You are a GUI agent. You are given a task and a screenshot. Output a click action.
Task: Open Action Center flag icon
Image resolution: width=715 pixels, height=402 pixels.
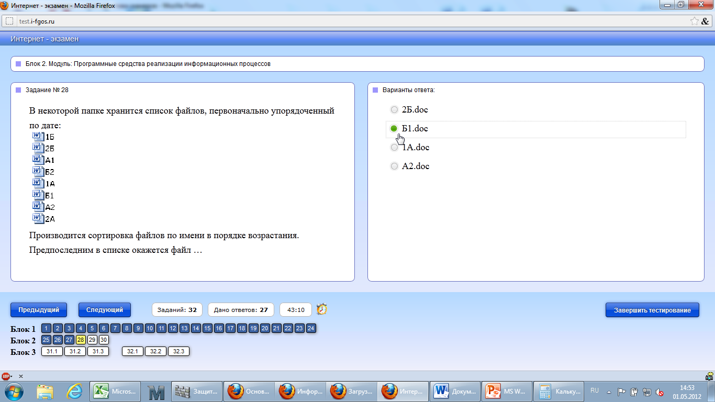(622, 392)
